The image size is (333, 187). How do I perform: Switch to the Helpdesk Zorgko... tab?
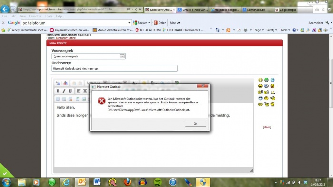[225, 10]
